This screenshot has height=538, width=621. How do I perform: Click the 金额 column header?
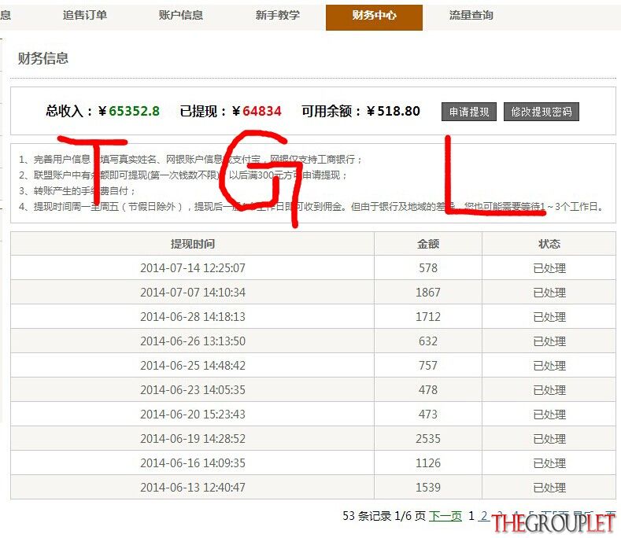pyautogui.click(x=428, y=244)
